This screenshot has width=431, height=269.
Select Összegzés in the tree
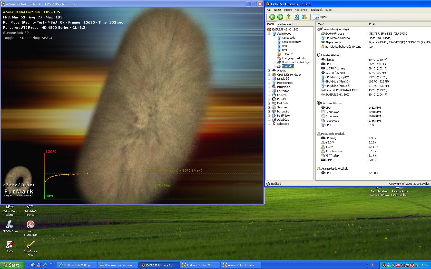coord(288,38)
